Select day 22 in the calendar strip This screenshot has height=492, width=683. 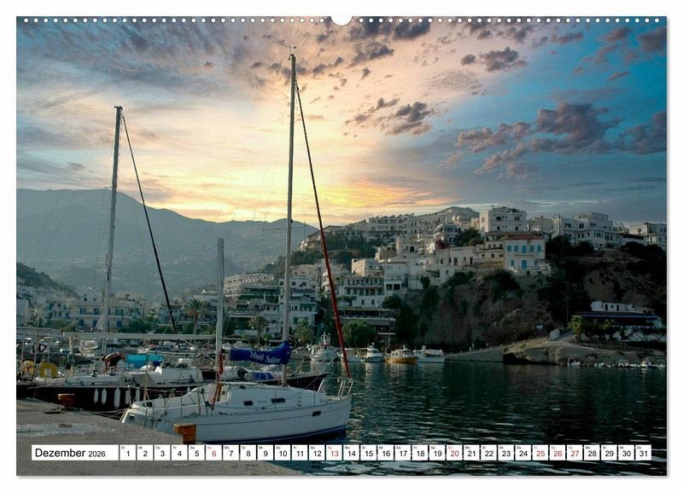pos(488,453)
